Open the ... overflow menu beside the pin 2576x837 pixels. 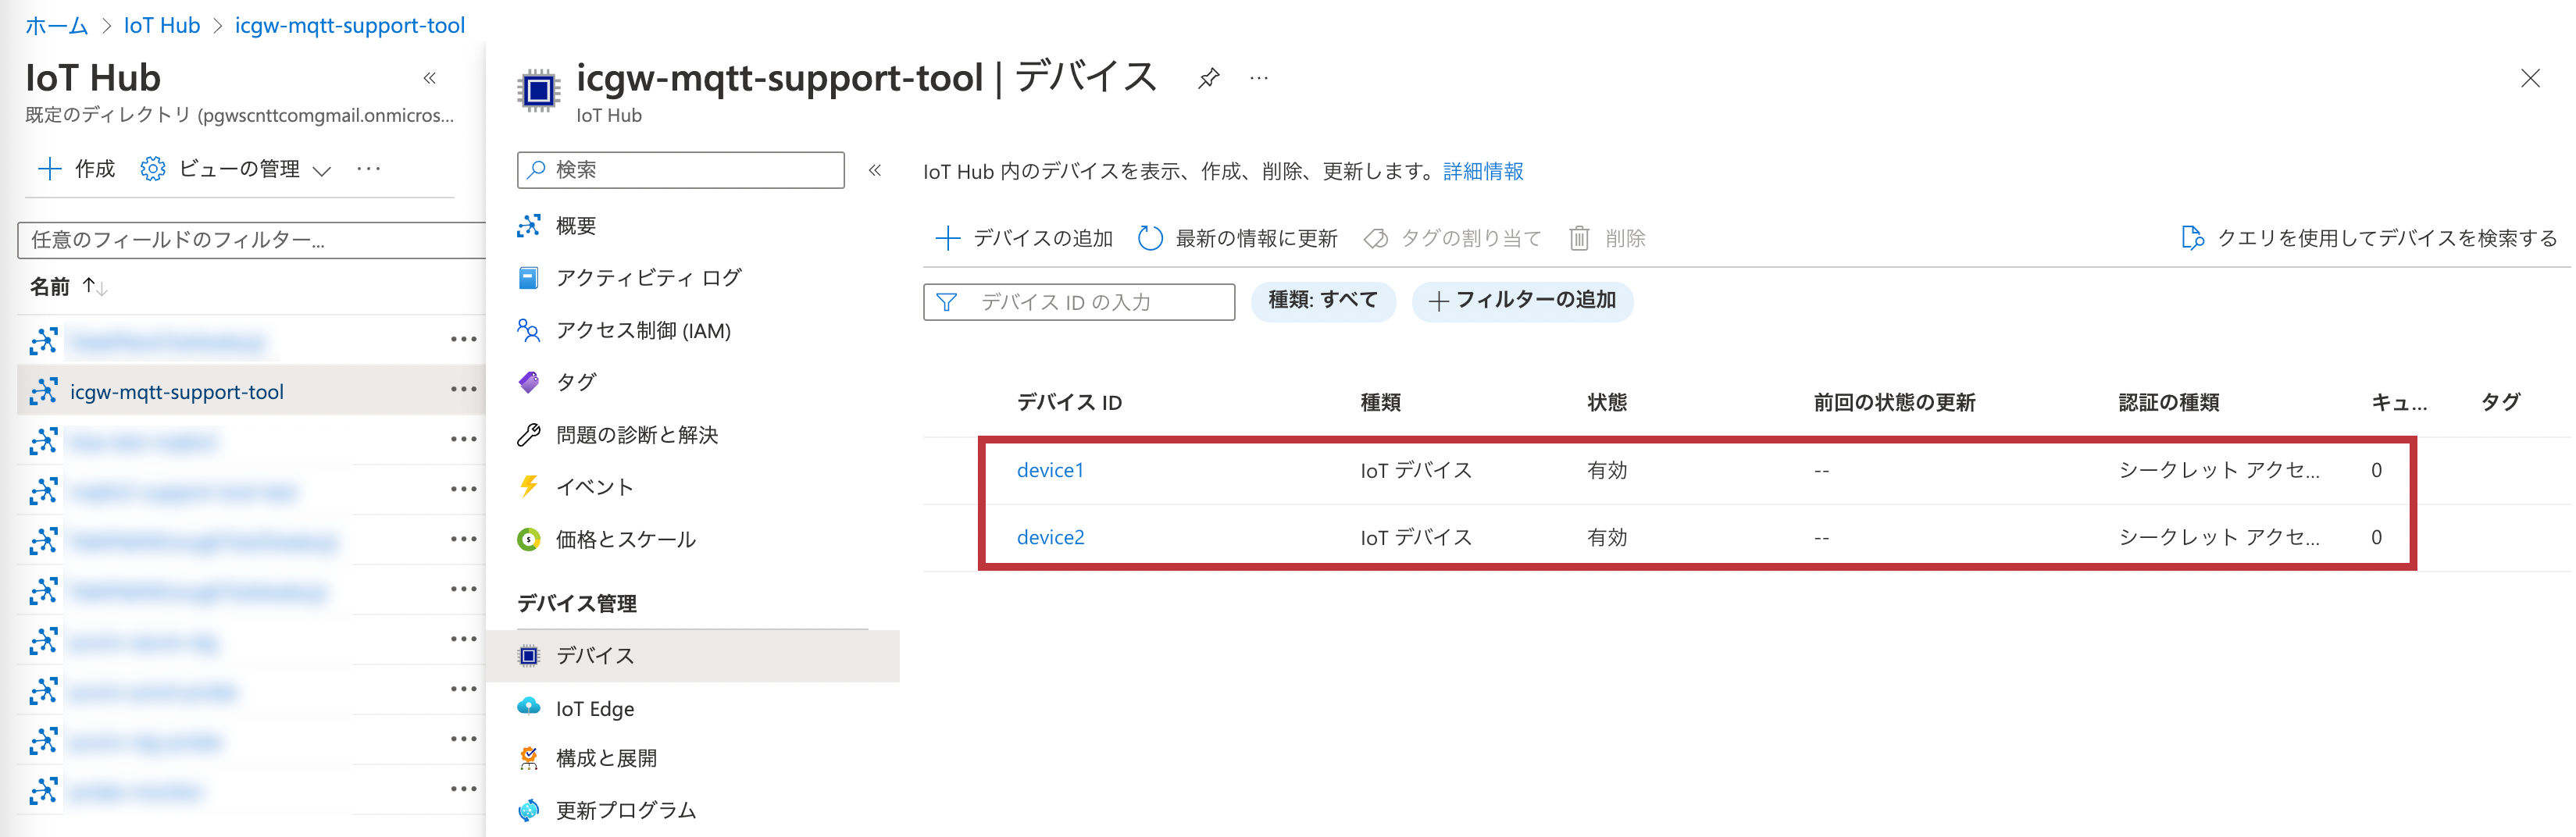pos(1258,78)
